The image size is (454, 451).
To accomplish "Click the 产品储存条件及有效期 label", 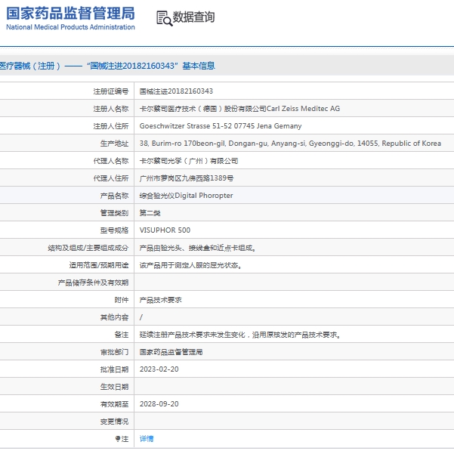I will (x=93, y=283).
